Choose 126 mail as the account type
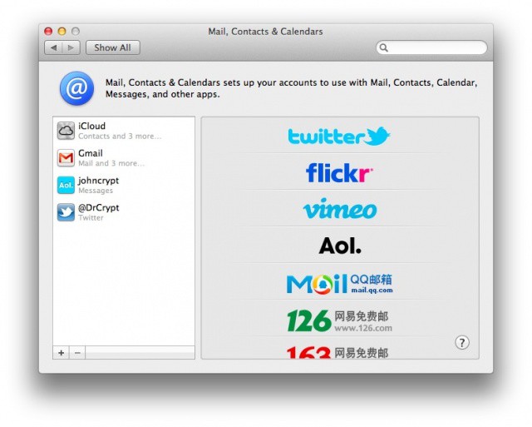This screenshot has width=532, height=427. 340,320
